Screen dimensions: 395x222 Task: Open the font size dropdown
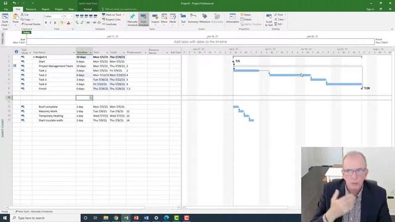pyautogui.click(x=72, y=17)
